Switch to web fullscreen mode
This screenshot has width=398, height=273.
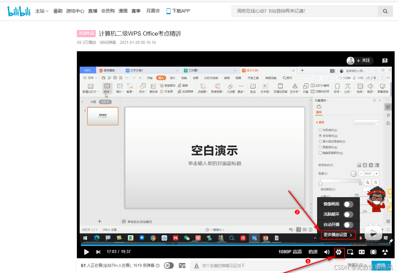pyautogui.click(x=362, y=252)
